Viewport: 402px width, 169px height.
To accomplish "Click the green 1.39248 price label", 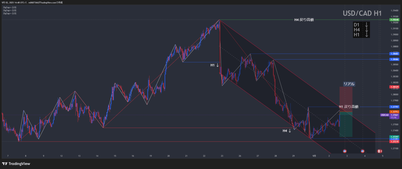I will 394,20.
